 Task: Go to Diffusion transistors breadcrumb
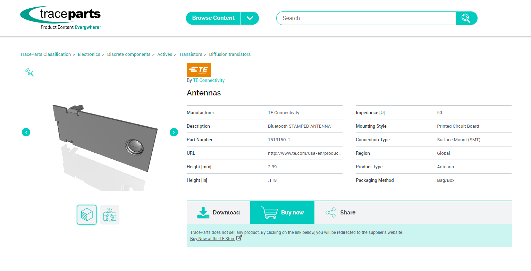click(230, 54)
